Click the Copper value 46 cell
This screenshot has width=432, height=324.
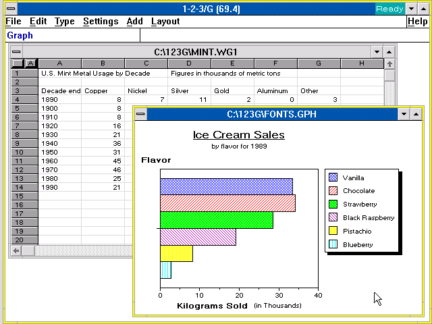tap(103, 169)
